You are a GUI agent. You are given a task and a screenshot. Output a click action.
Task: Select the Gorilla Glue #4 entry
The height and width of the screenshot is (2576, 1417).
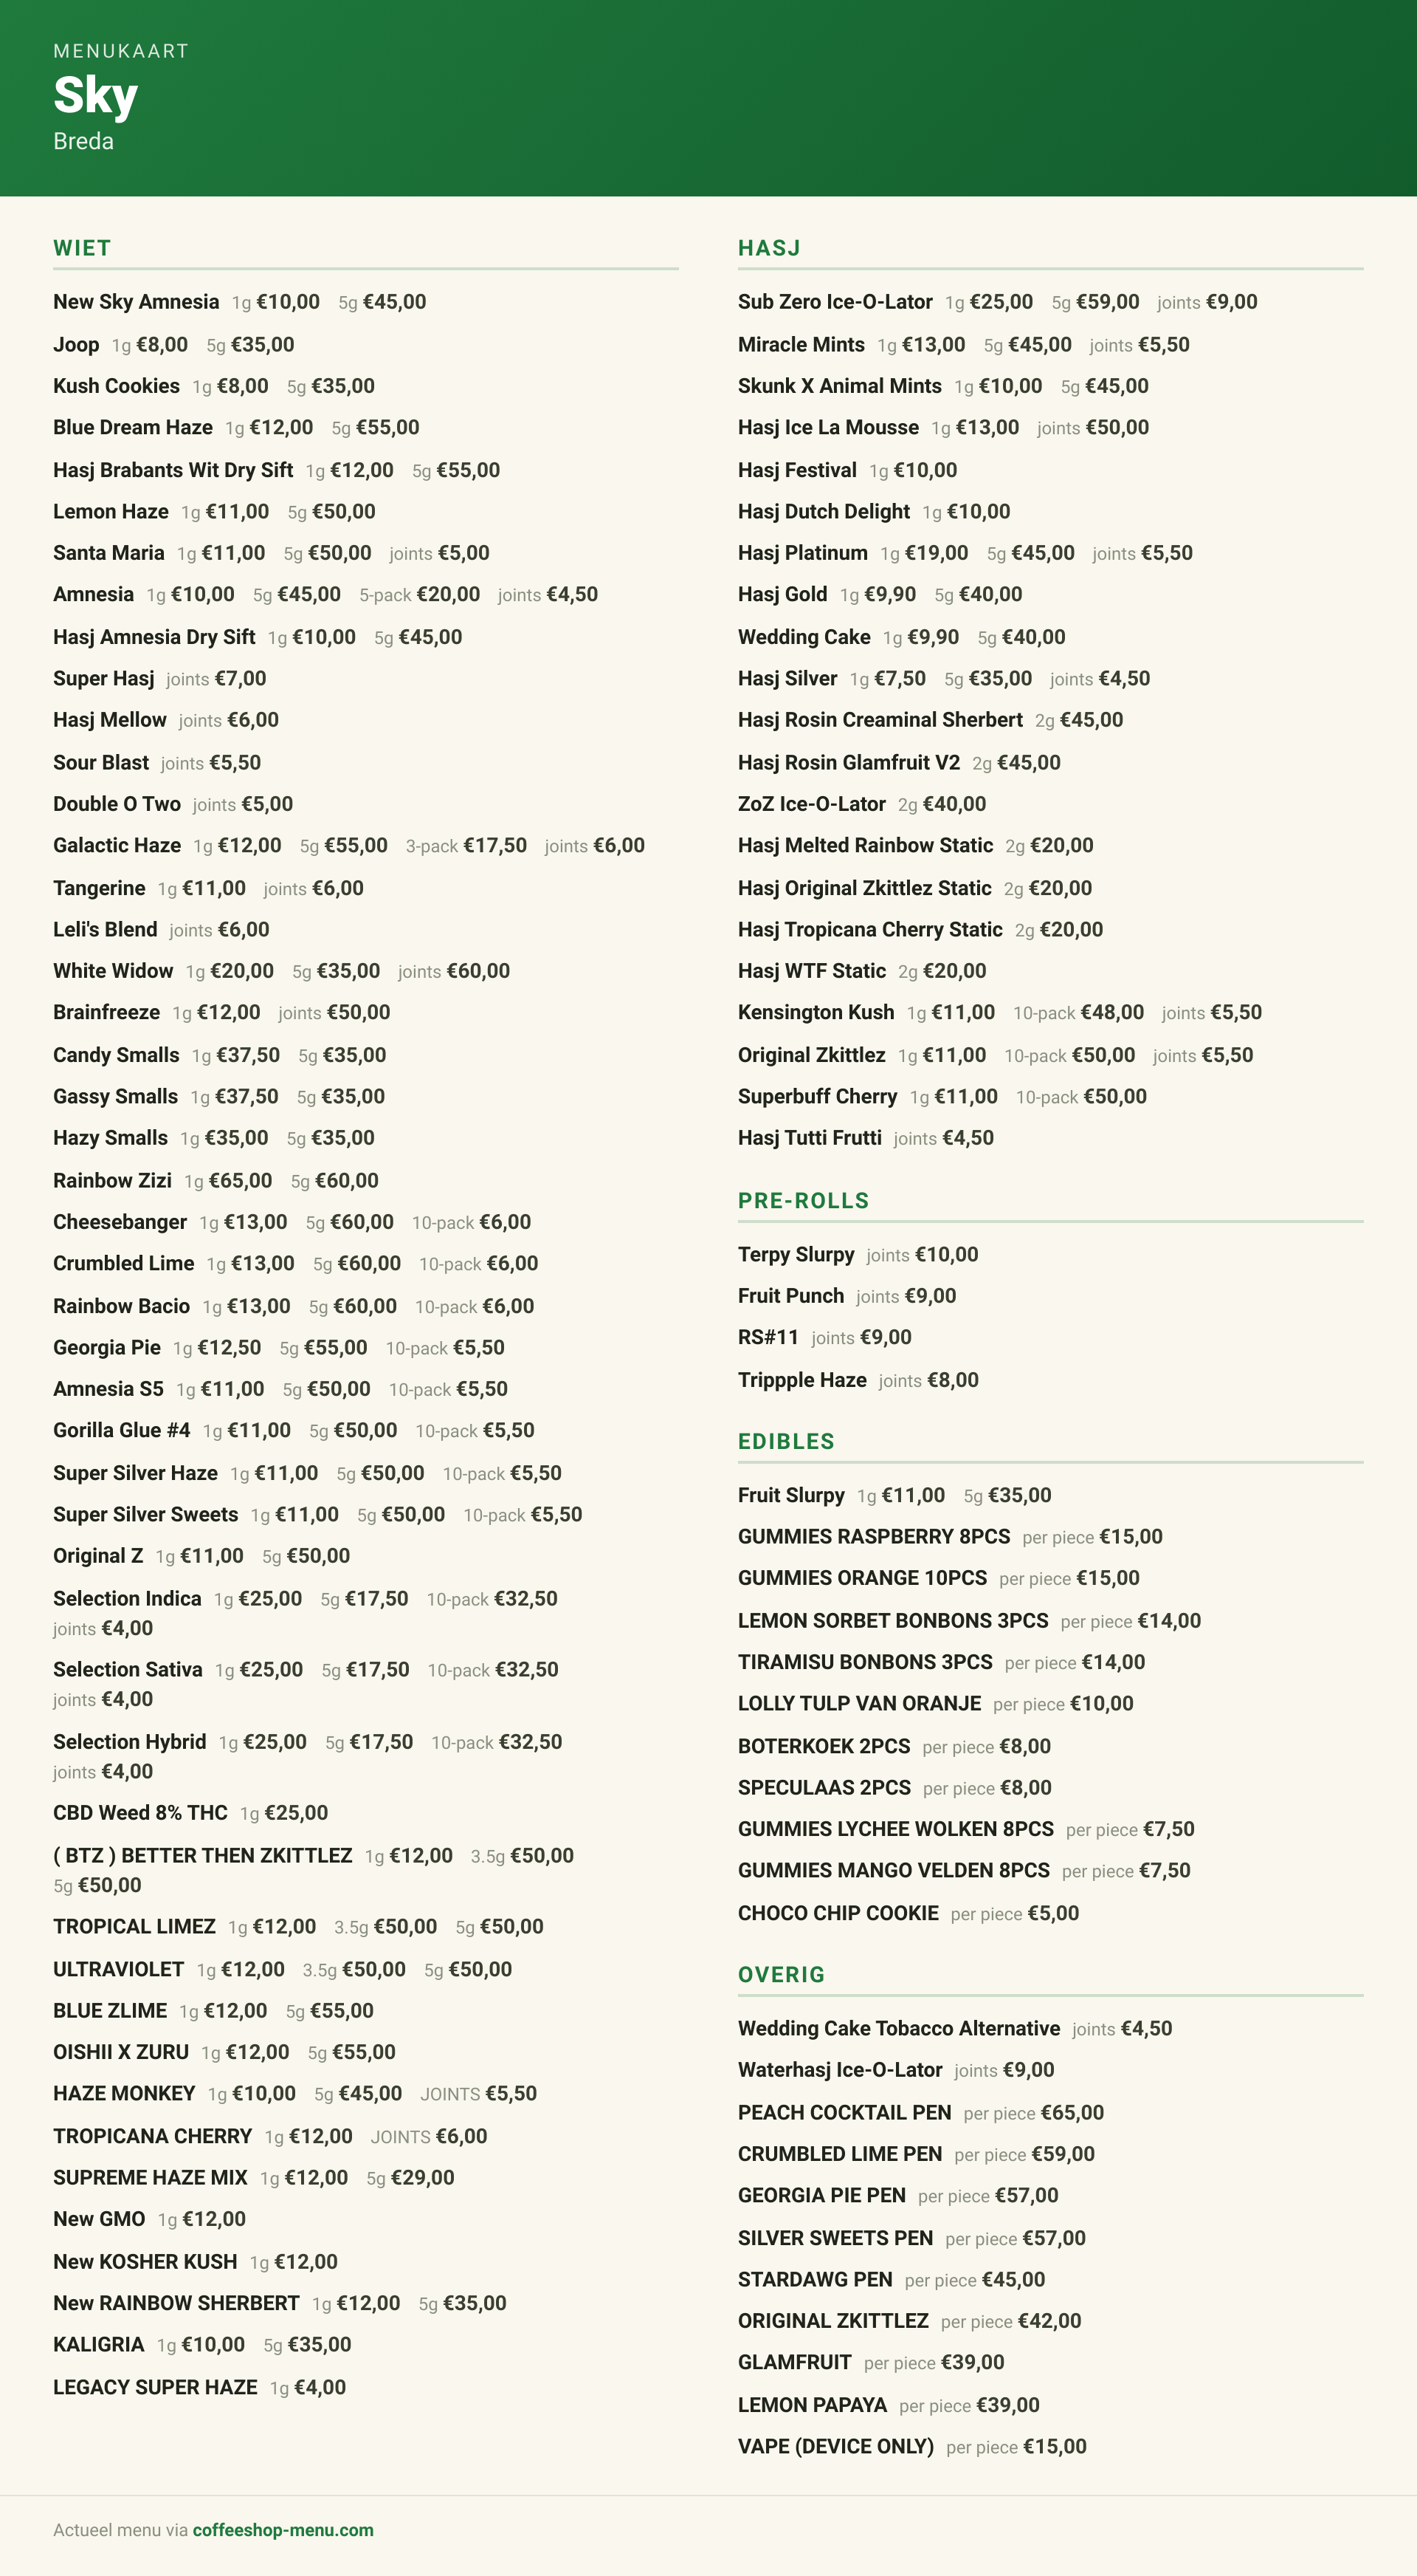tap(121, 1431)
